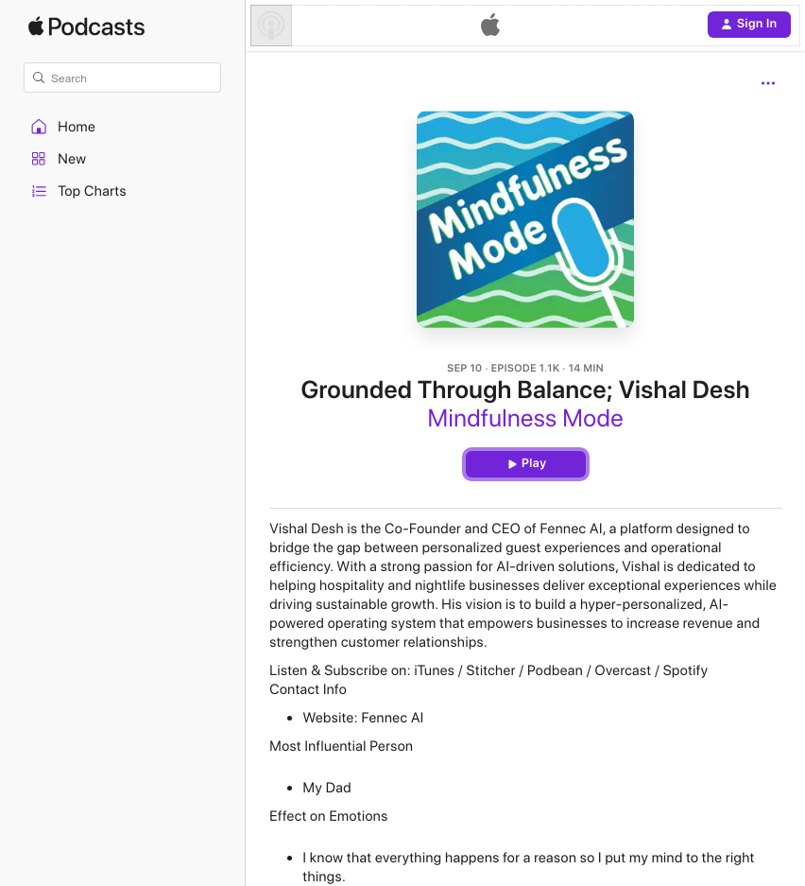The image size is (805, 886).
Task: Click the Sign In button
Action: point(748,25)
